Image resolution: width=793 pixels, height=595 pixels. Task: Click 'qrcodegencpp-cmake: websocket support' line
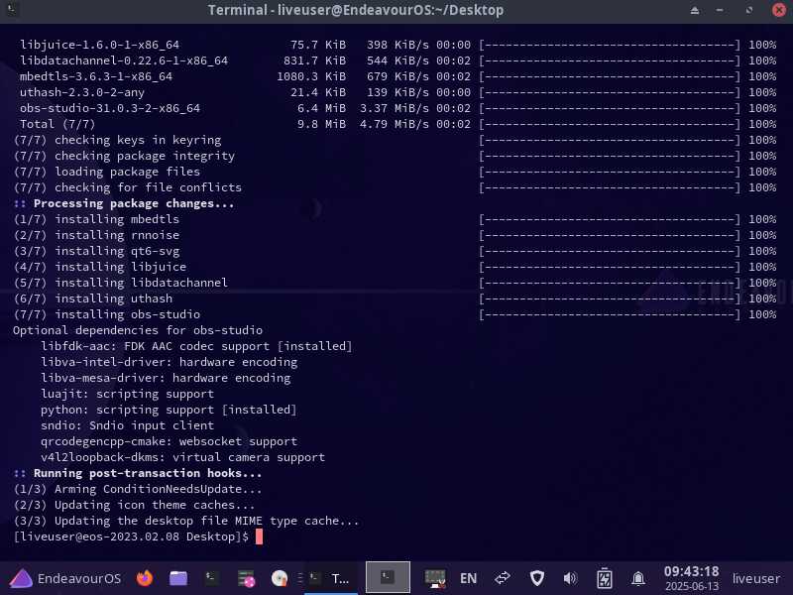tap(169, 441)
